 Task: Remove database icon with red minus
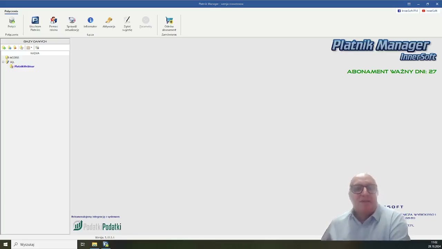point(15,47)
